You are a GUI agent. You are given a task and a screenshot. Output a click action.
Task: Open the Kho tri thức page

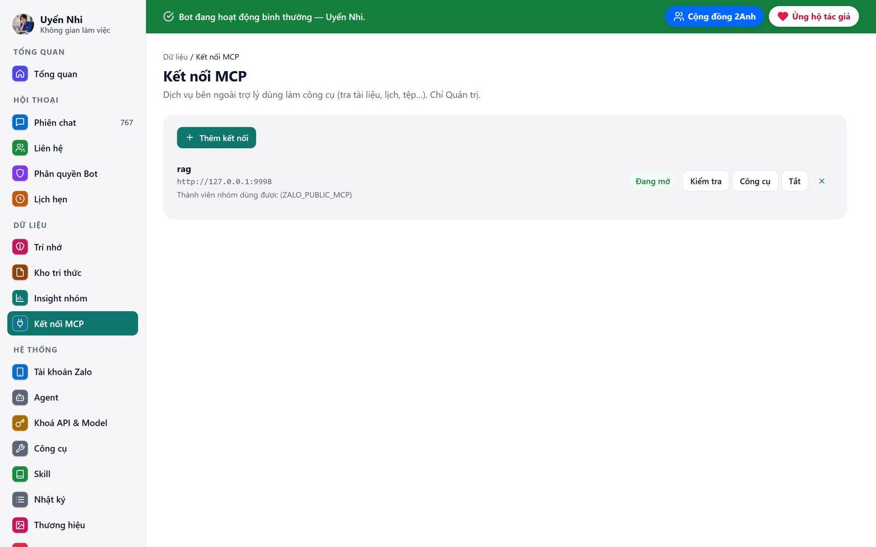tap(73, 272)
